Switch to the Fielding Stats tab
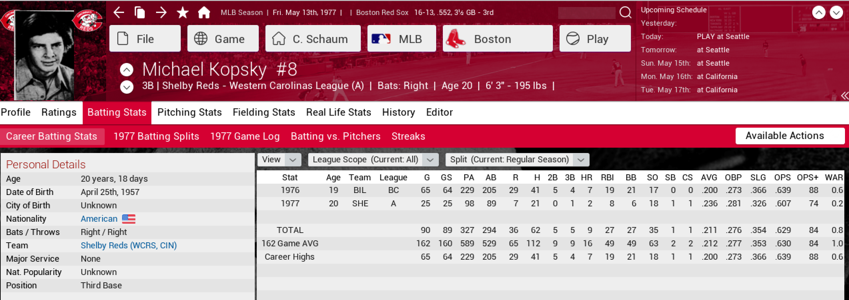The width and height of the screenshot is (849, 300). coord(264,112)
